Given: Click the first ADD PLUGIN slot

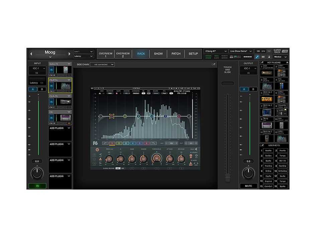Looking at the screenshot, I should pyautogui.click(x=60, y=133).
